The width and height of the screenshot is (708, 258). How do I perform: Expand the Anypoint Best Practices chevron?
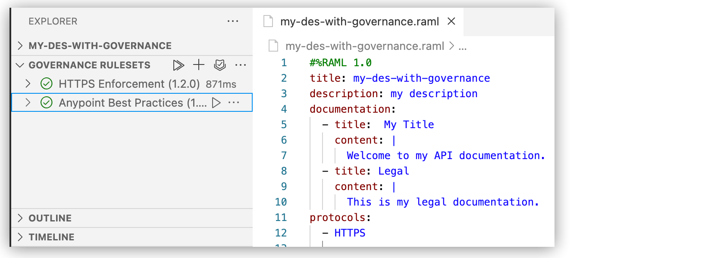28,103
